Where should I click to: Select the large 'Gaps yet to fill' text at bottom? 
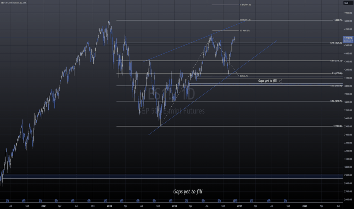pyautogui.click(x=188, y=192)
